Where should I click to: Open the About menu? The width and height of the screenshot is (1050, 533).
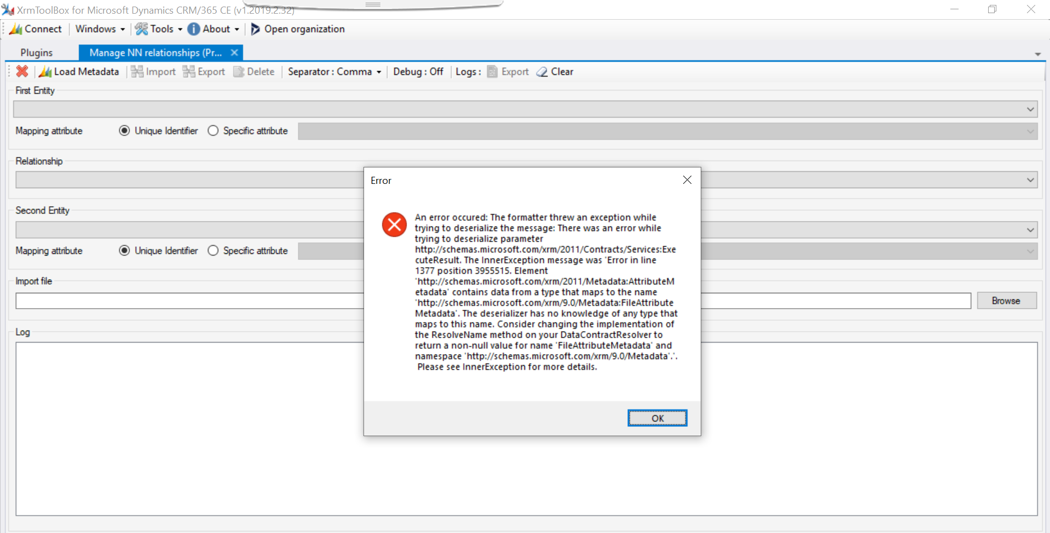214,29
